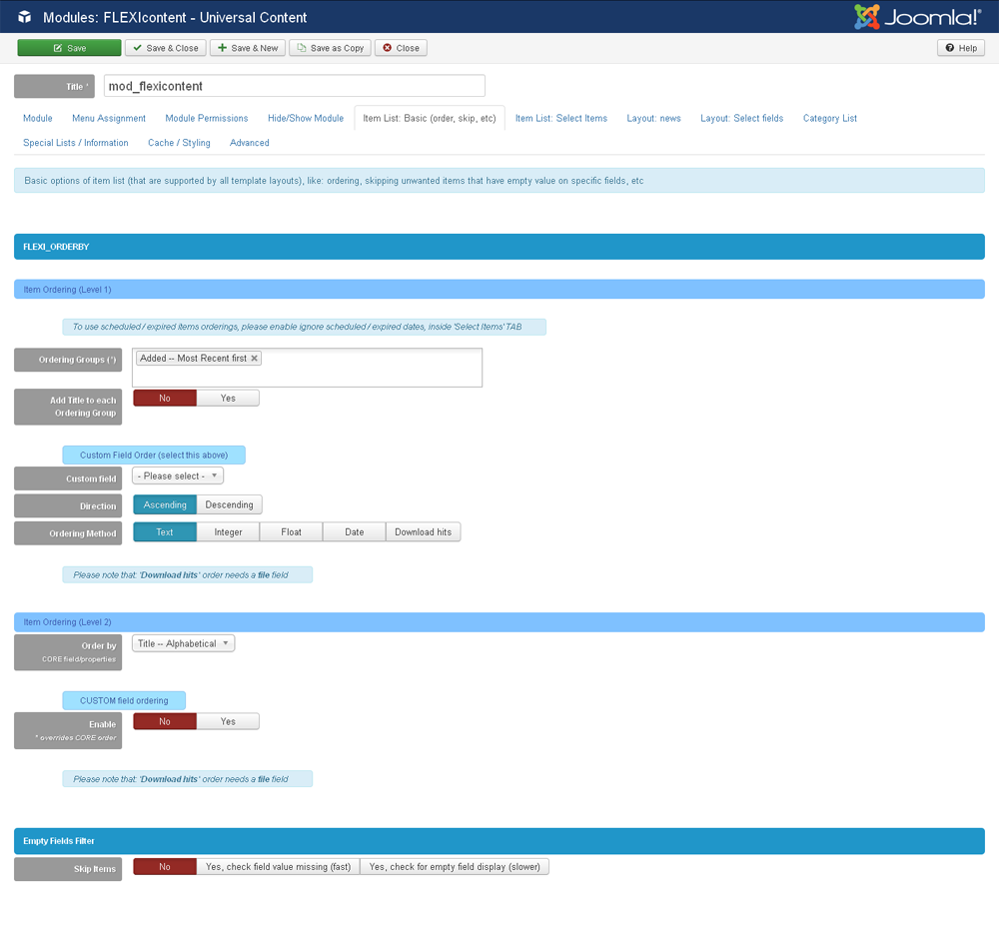
Task: Click the green Save button
Action: 70,48
